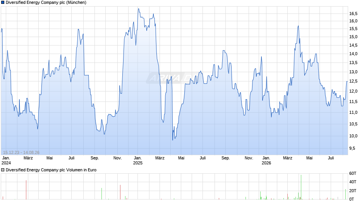
Task: Click the date range text '15.12.23 - 14.08.26'
Action: click(x=21, y=152)
